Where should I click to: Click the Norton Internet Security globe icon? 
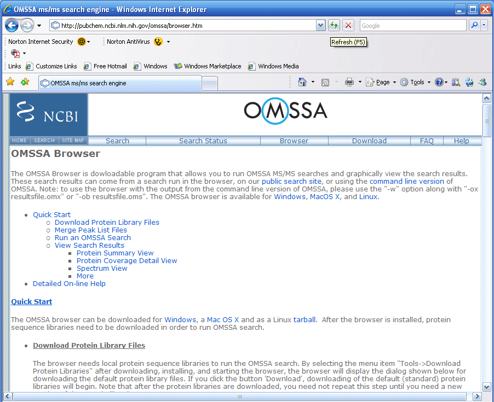coord(81,42)
